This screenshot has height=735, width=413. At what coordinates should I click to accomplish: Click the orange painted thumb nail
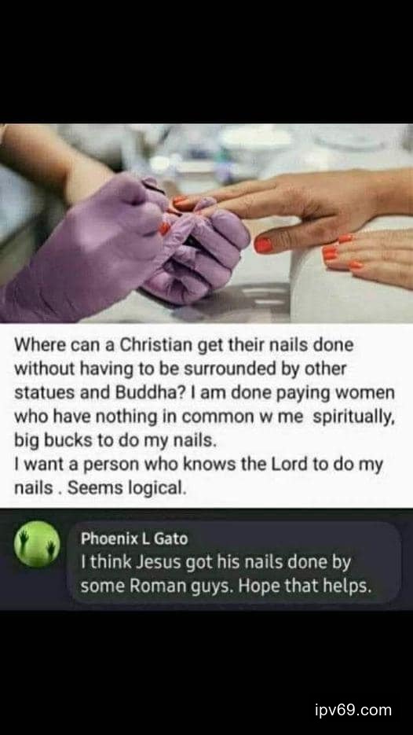pyautogui.click(x=263, y=244)
